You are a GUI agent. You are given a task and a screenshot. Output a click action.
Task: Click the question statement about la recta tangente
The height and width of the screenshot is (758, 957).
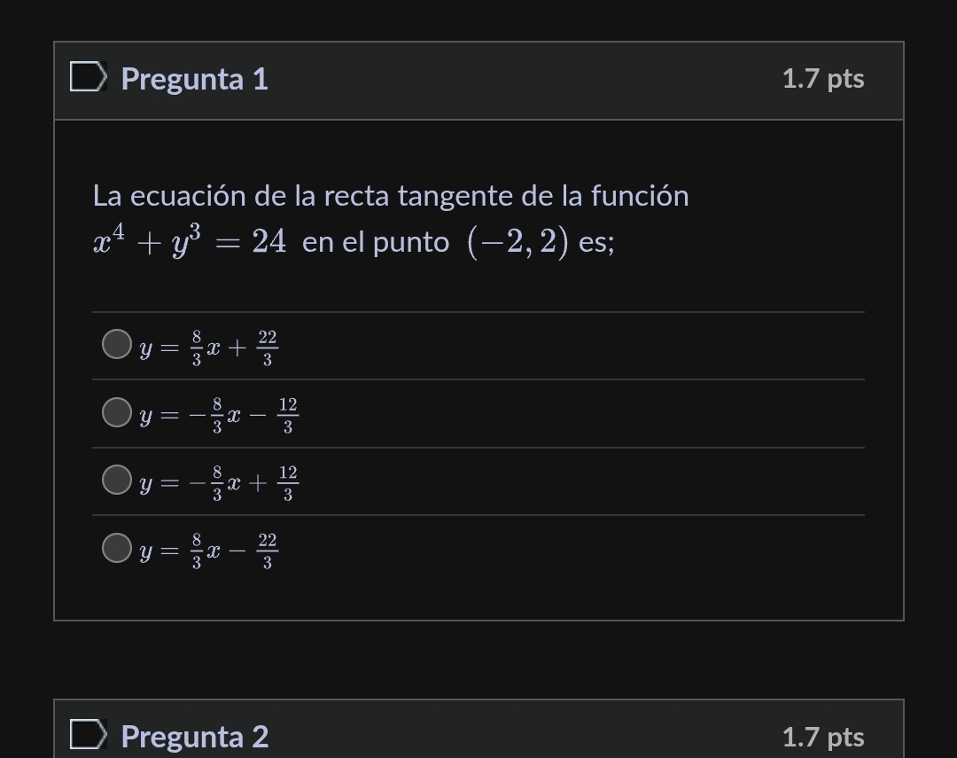pyautogui.click(x=390, y=196)
